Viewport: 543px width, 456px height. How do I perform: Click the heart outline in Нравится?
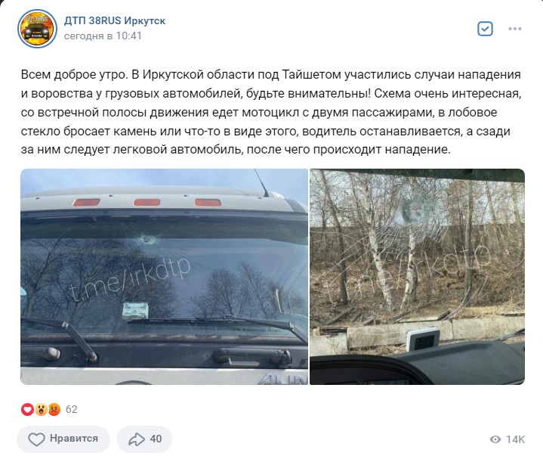coord(36,439)
